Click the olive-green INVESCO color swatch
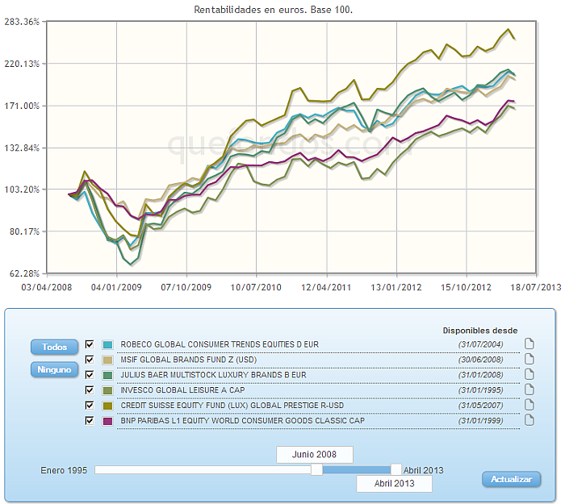Viewport: 565px width, 504px height. tap(107, 390)
